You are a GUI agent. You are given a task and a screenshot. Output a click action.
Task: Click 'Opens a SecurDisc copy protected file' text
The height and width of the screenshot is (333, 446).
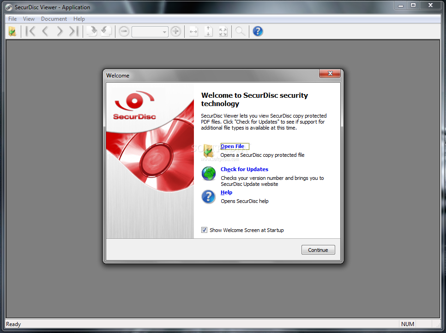[x=262, y=155]
